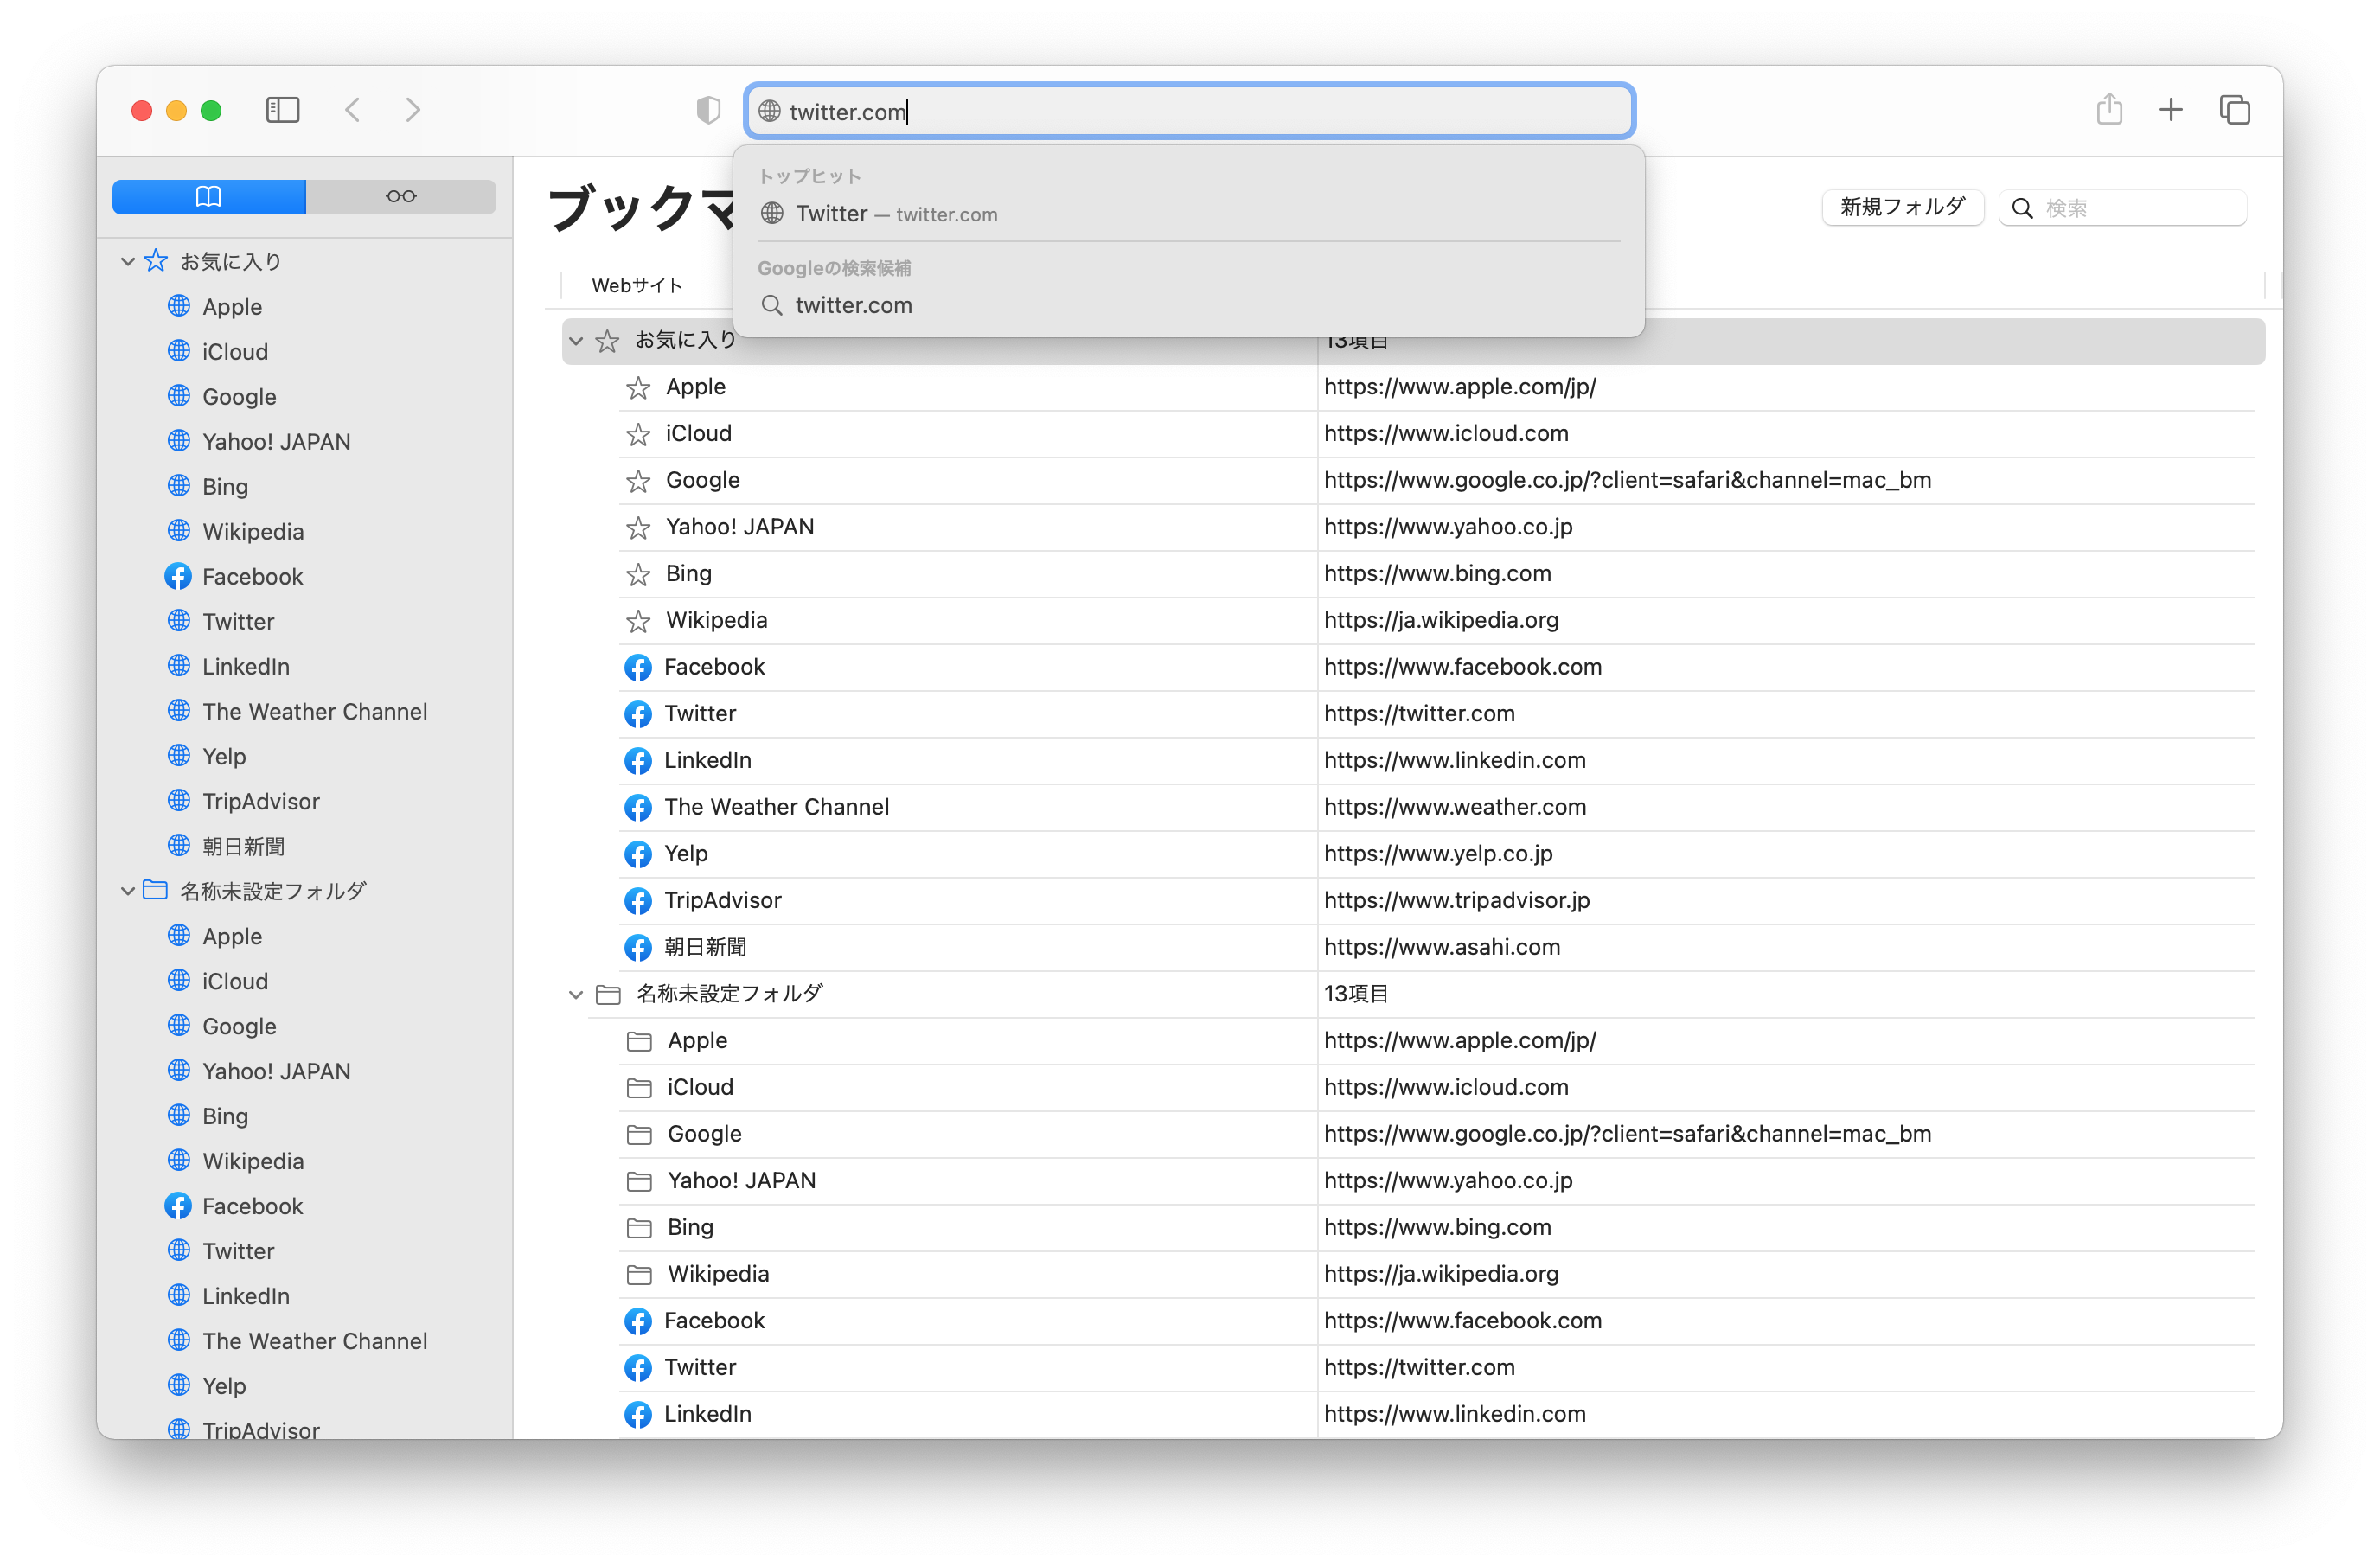Click the Share toolbar icon

click(x=2109, y=109)
